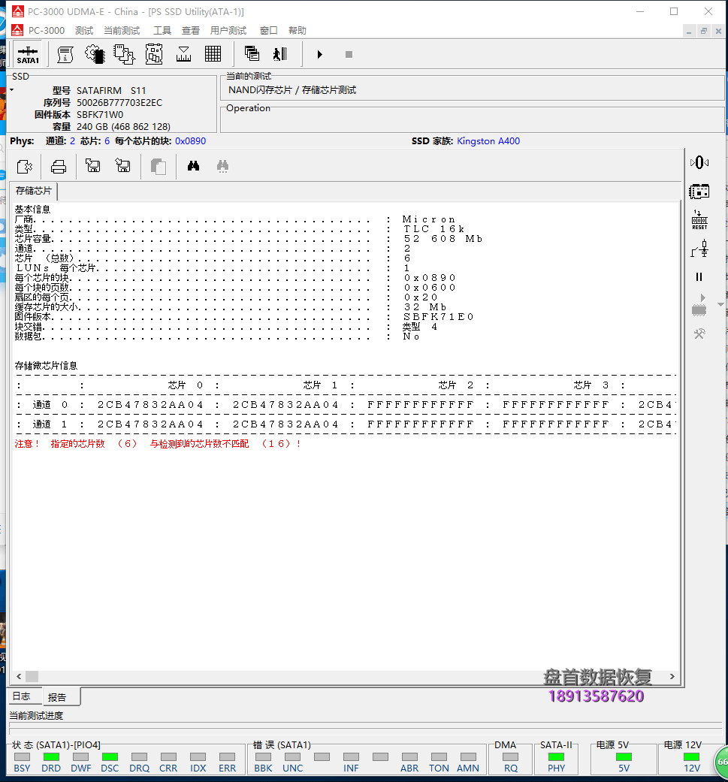This screenshot has width=728, height=782.
Task: Click the 52 608 Mb chip capacity value
Action: [443, 239]
